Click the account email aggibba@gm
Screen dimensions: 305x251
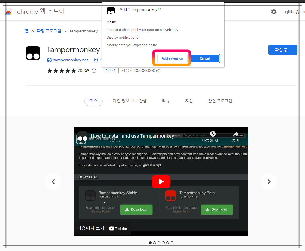293,12
